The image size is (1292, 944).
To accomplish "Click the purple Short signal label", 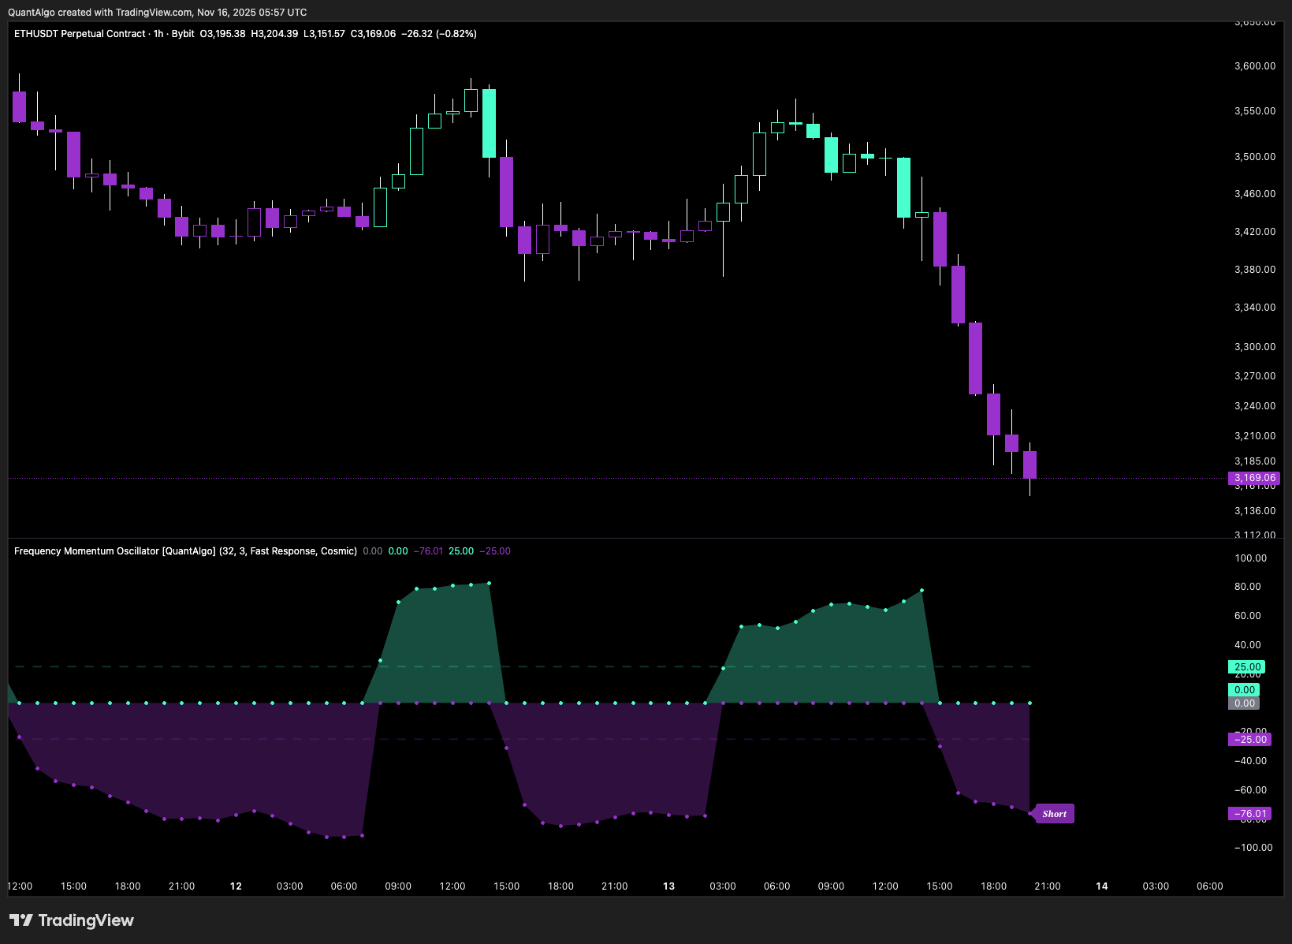I will coord(1054,814).
